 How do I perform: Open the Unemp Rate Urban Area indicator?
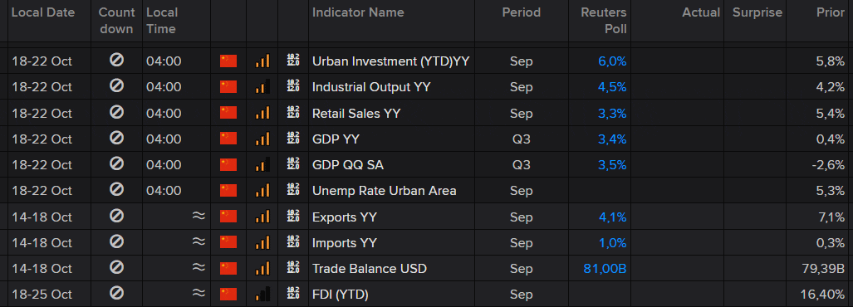(384, 191)
